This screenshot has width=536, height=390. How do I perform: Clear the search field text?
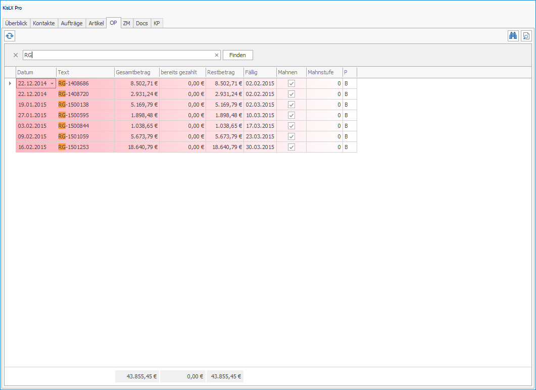point(217,55)
